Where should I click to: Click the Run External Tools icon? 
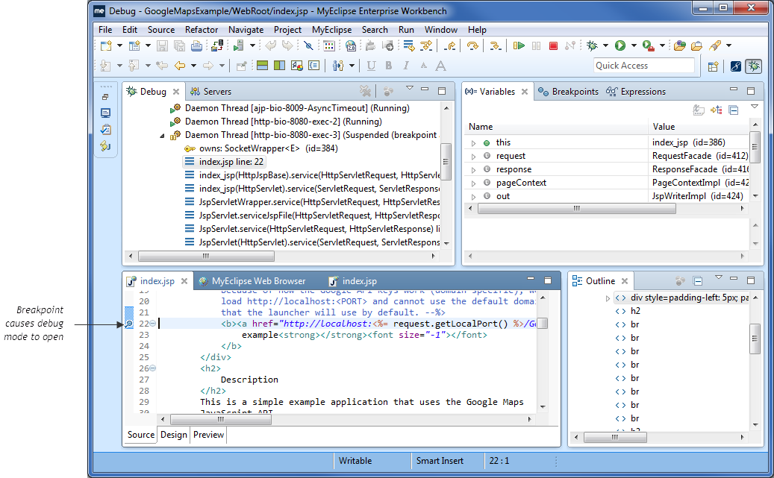(649, 46)
